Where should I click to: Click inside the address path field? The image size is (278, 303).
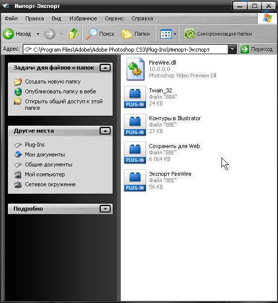pyautogui.click(x=126, y=50)
